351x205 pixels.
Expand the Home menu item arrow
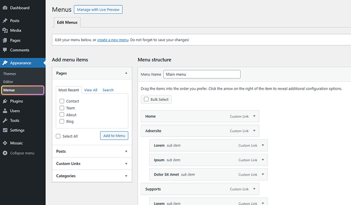pos(254,116)
